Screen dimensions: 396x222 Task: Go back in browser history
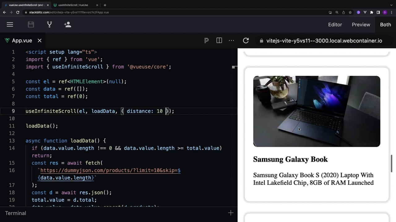(4, 12)
